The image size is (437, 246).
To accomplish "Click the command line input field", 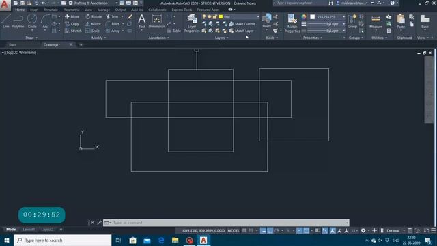I will coord(226,223).
